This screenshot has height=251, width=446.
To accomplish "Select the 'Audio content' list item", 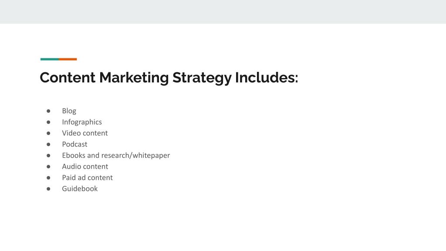I will (x=85, y=166).
